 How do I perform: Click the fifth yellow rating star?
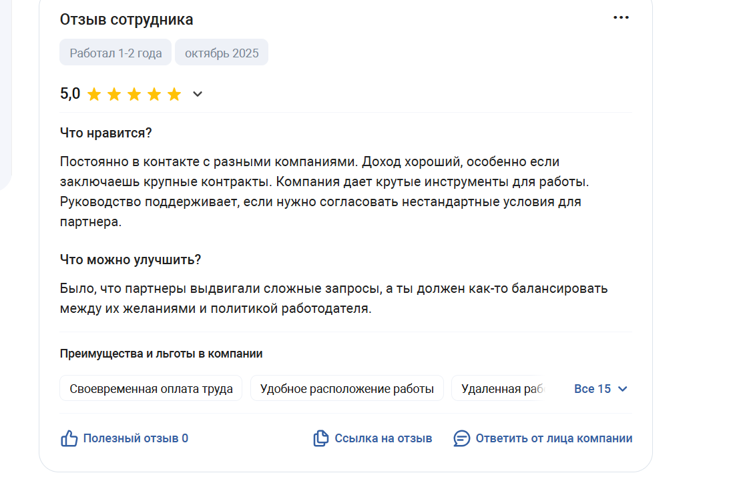(174, 94)
